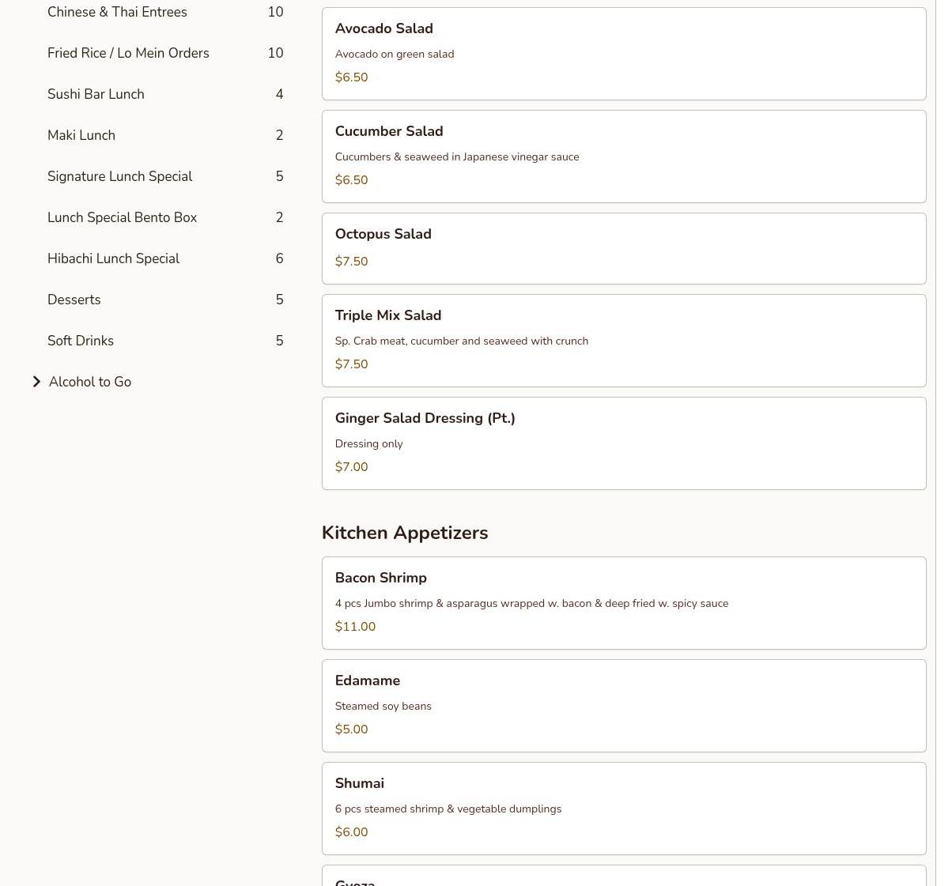
Task: Open the Avocado Salad item
Action: click(x=624, y=54)
